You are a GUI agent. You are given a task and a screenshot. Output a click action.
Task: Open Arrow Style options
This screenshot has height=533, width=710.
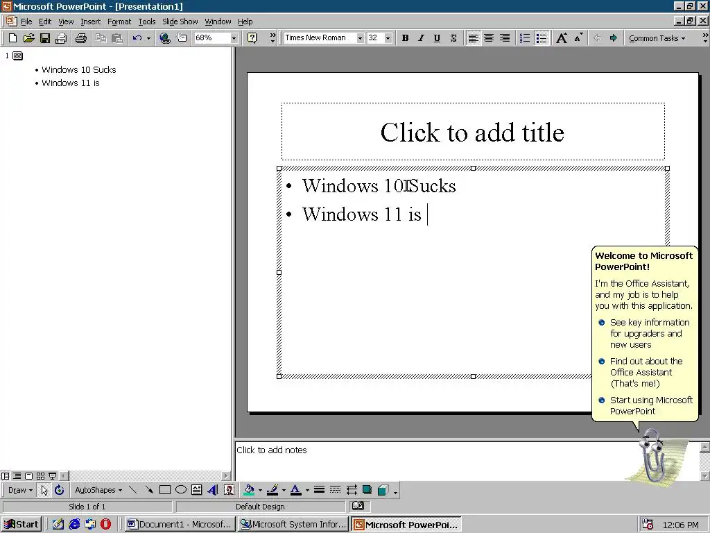pyautogui.click(x=352, y=490)
